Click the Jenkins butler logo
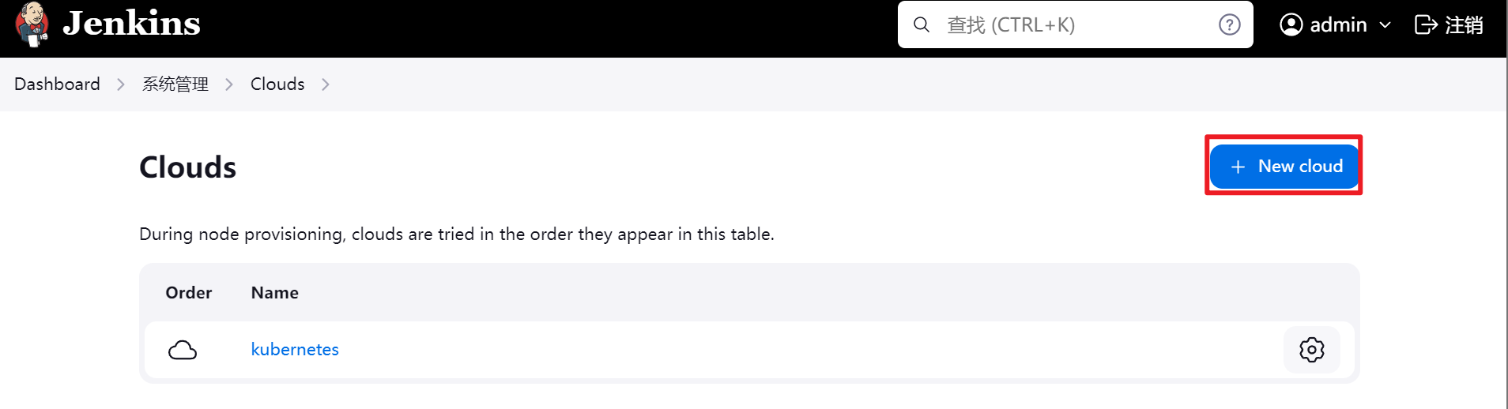Image resolution: width=1508 pixels, height=409 pixels. coord(32,24)
